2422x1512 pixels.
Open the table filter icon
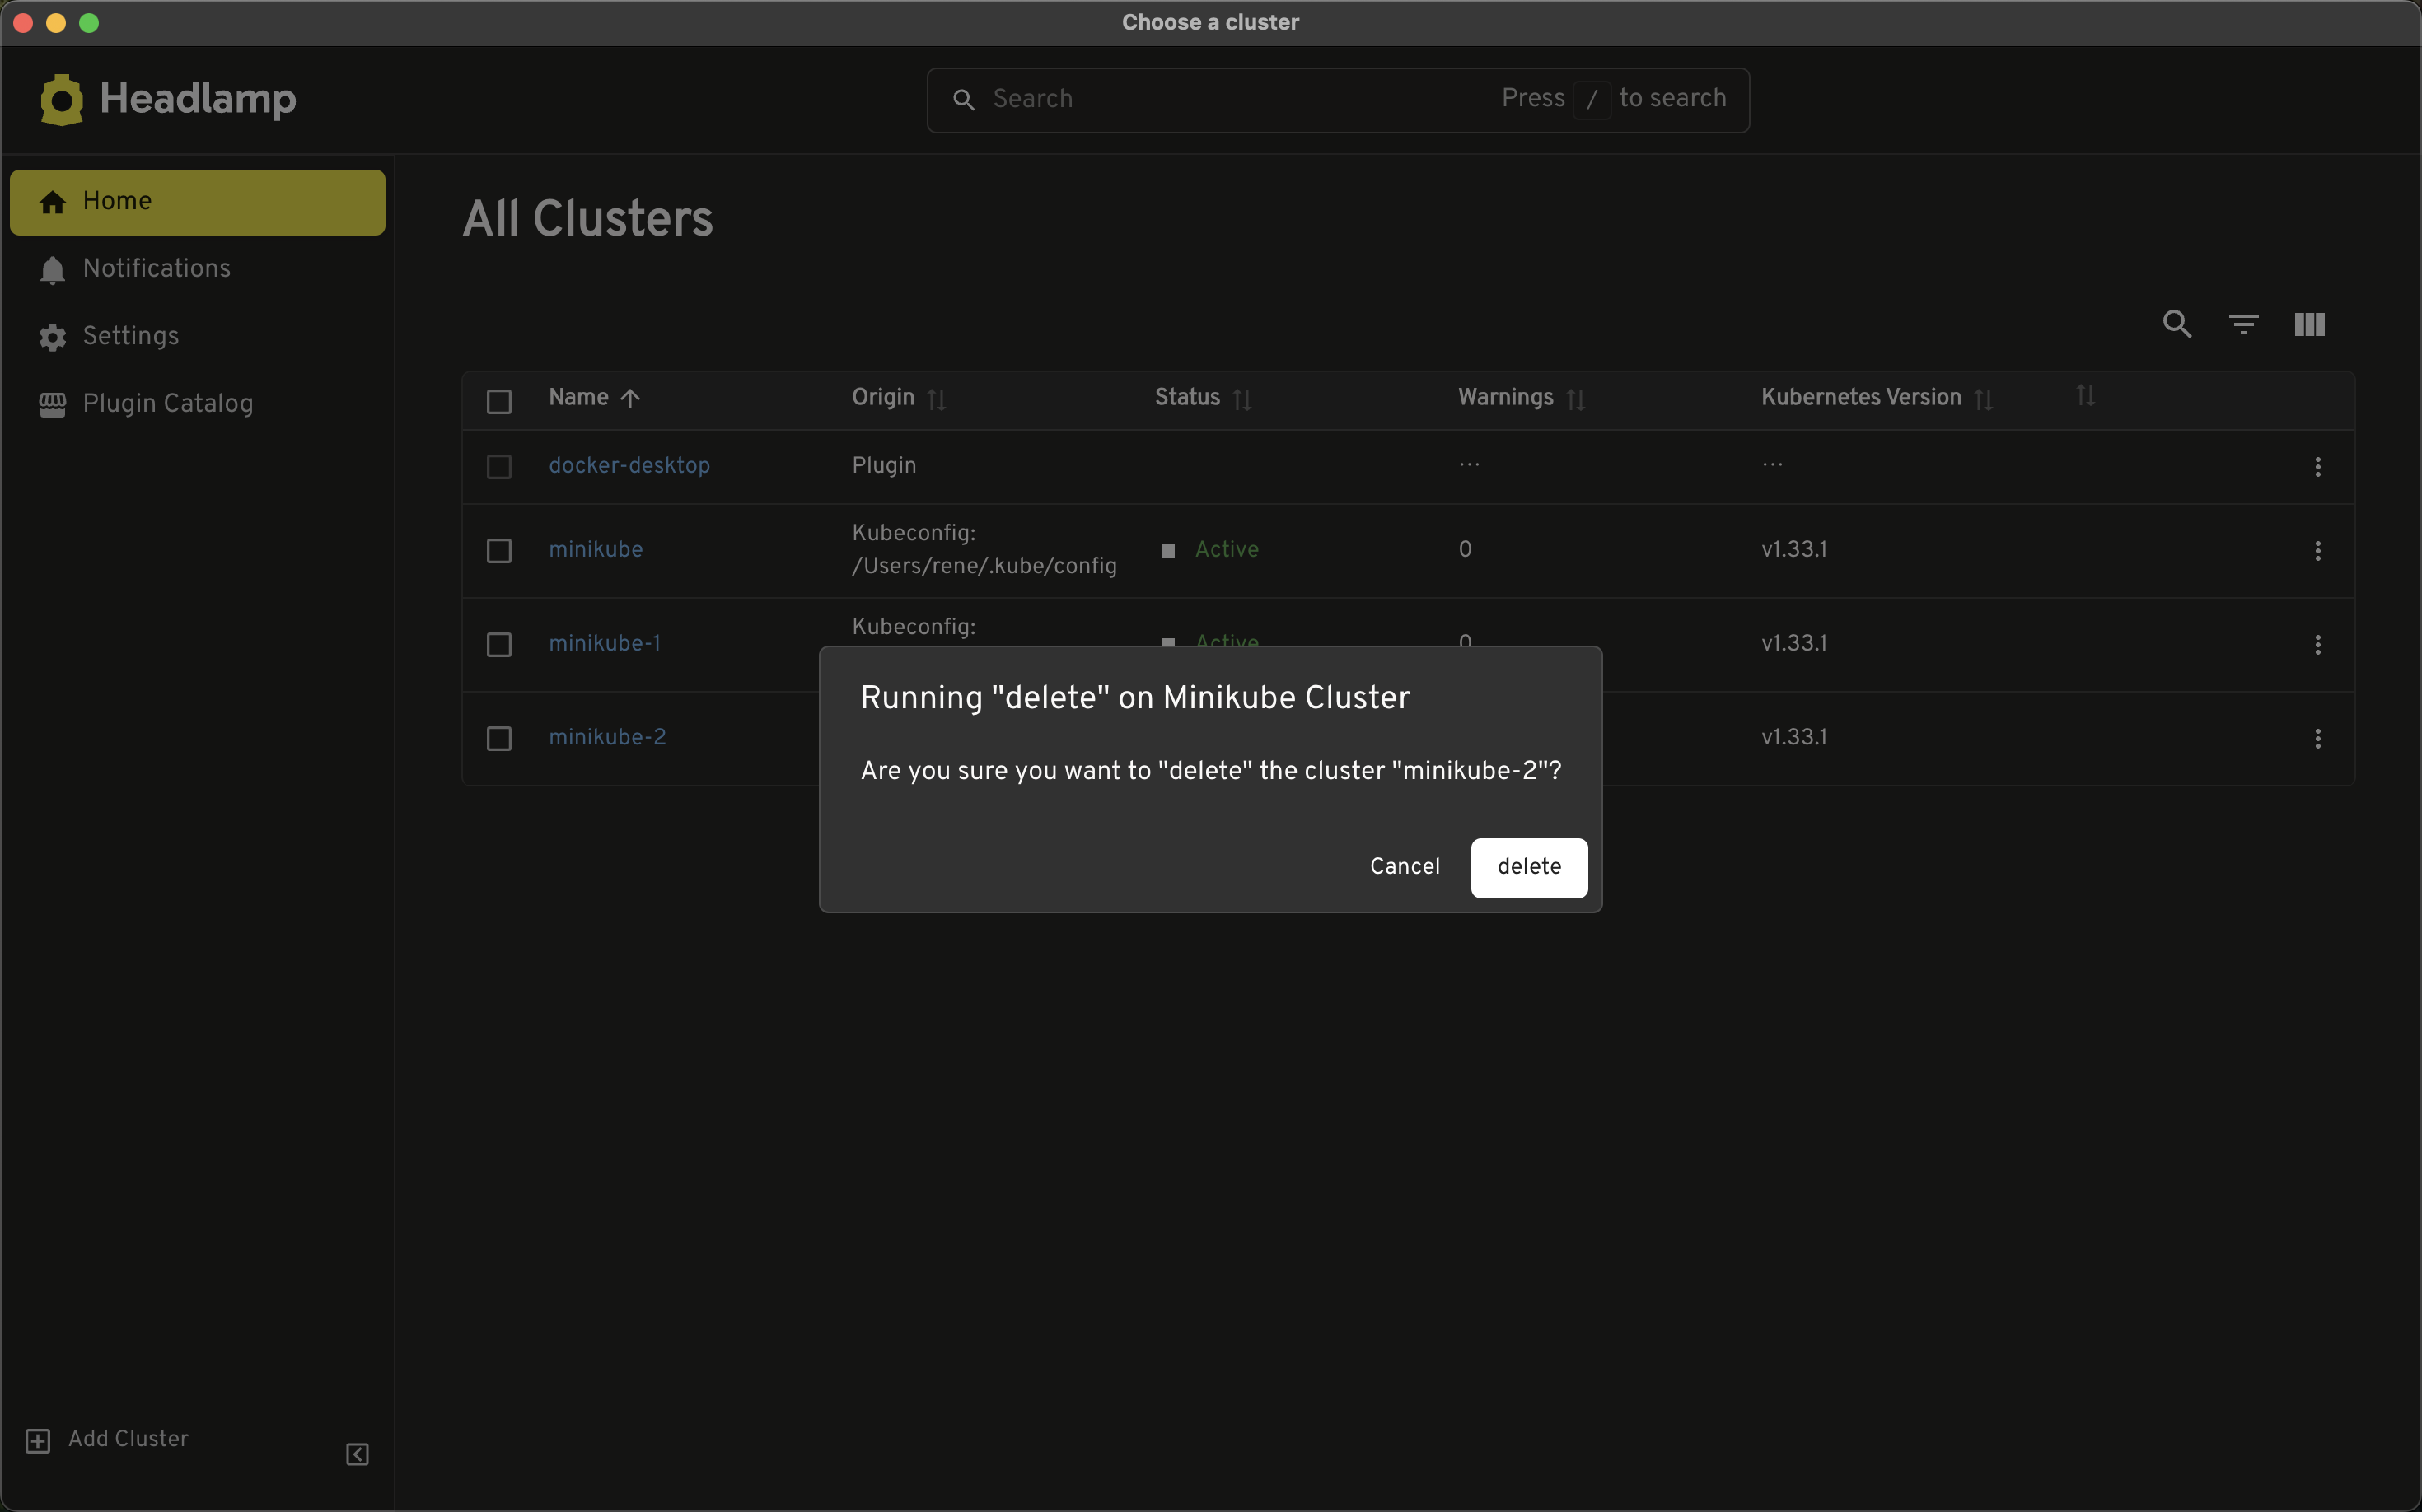pos(2243,324)
